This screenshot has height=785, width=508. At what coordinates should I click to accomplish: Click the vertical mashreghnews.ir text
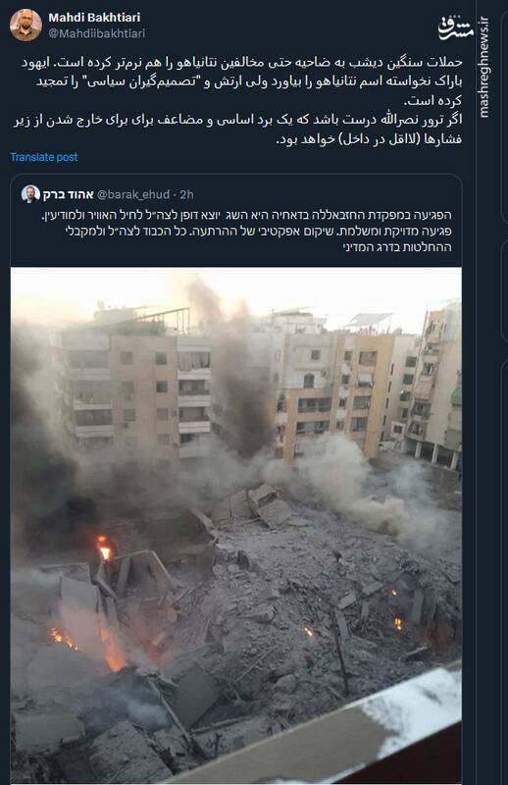pyautogui.click(x=483, y=68)
